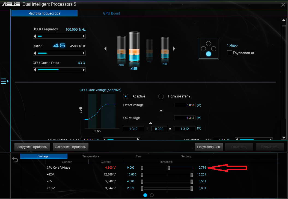Click +12V upper threshold handle
This screenshot has width=288, height=199.
192,175
